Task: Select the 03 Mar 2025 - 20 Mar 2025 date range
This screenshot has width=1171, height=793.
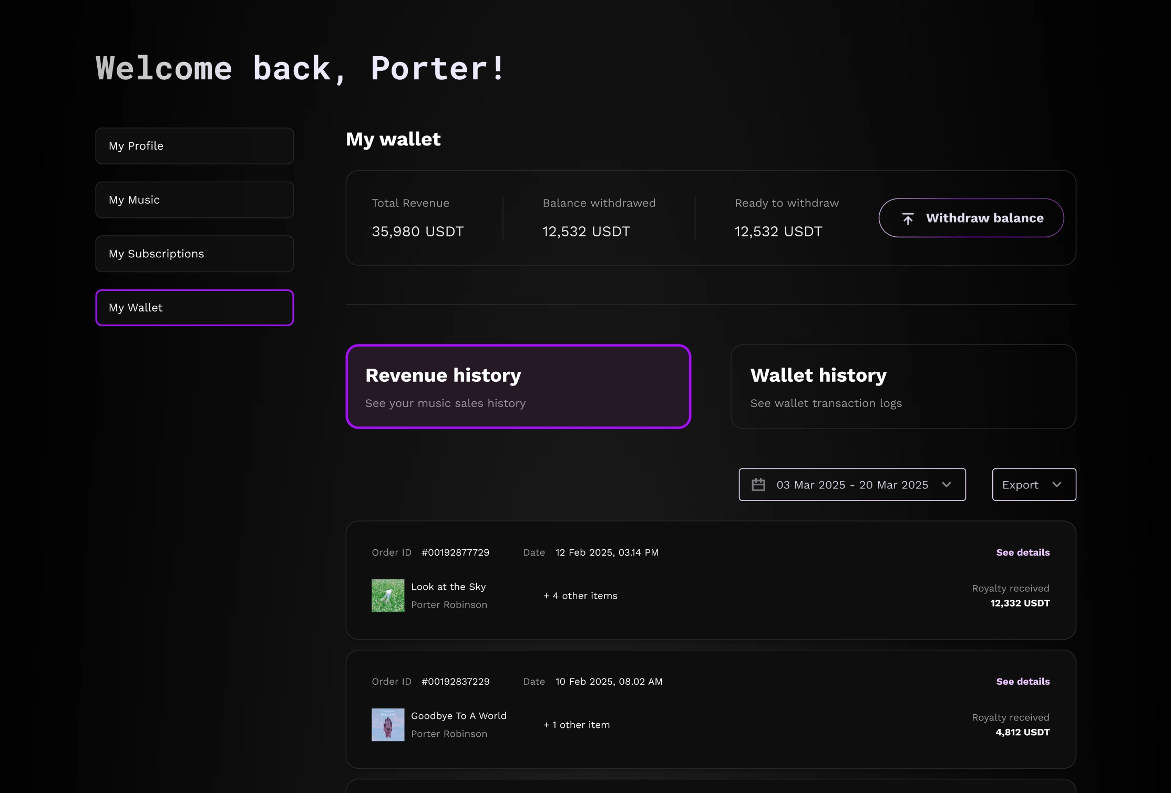Action: 852,485
